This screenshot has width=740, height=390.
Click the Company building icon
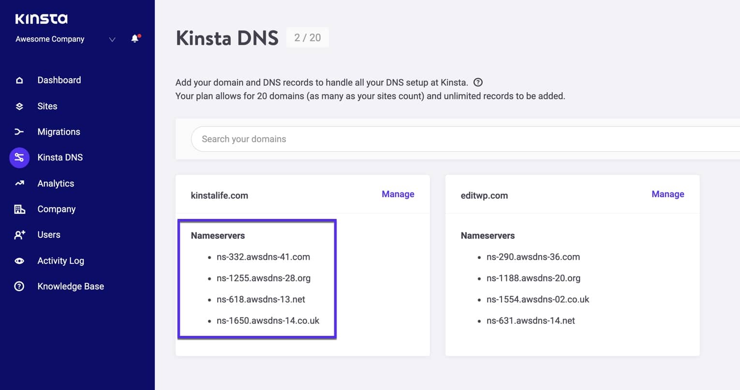pyautogui.click(x=19, y=209)
